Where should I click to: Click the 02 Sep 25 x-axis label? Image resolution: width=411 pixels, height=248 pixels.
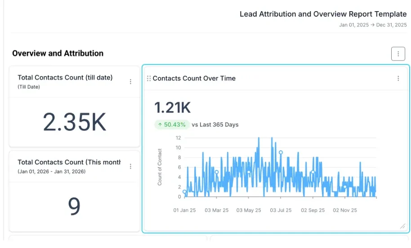click(x=313, y=210)
